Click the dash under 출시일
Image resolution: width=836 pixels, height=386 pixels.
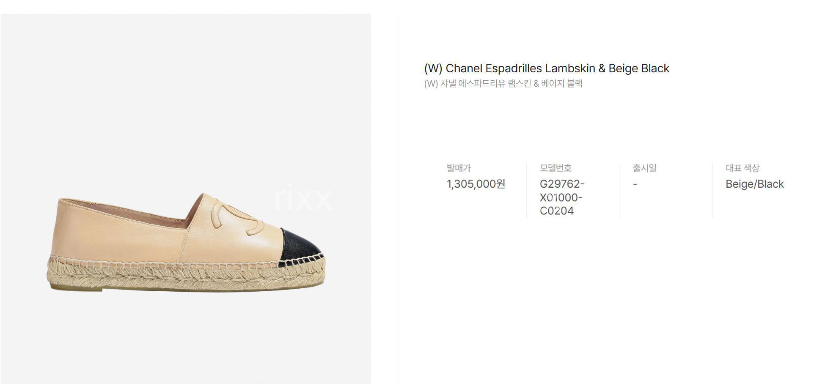[635, 184]
